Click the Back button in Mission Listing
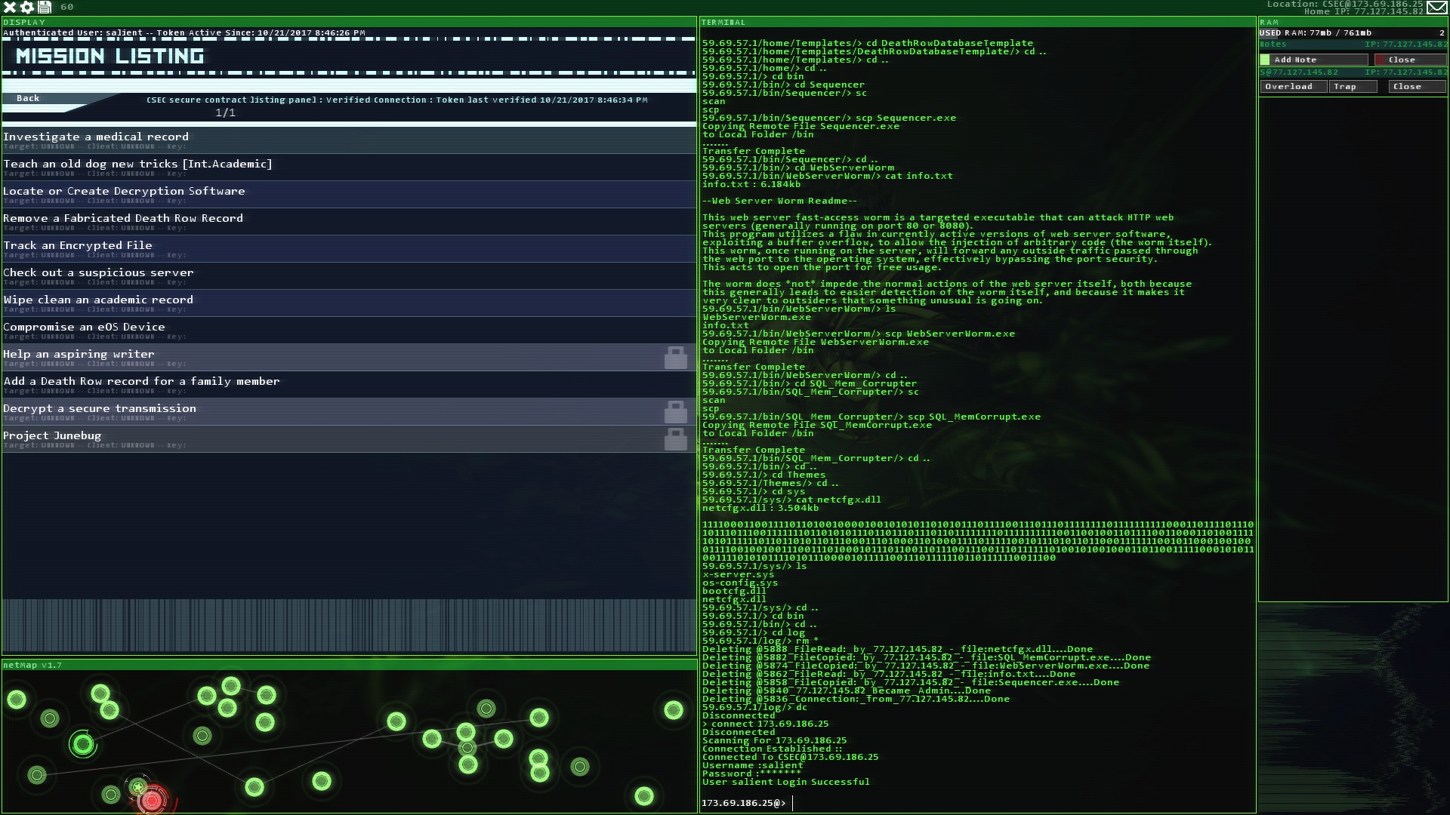The width and height of the screenshot is (1450, 815). (29, 98)
